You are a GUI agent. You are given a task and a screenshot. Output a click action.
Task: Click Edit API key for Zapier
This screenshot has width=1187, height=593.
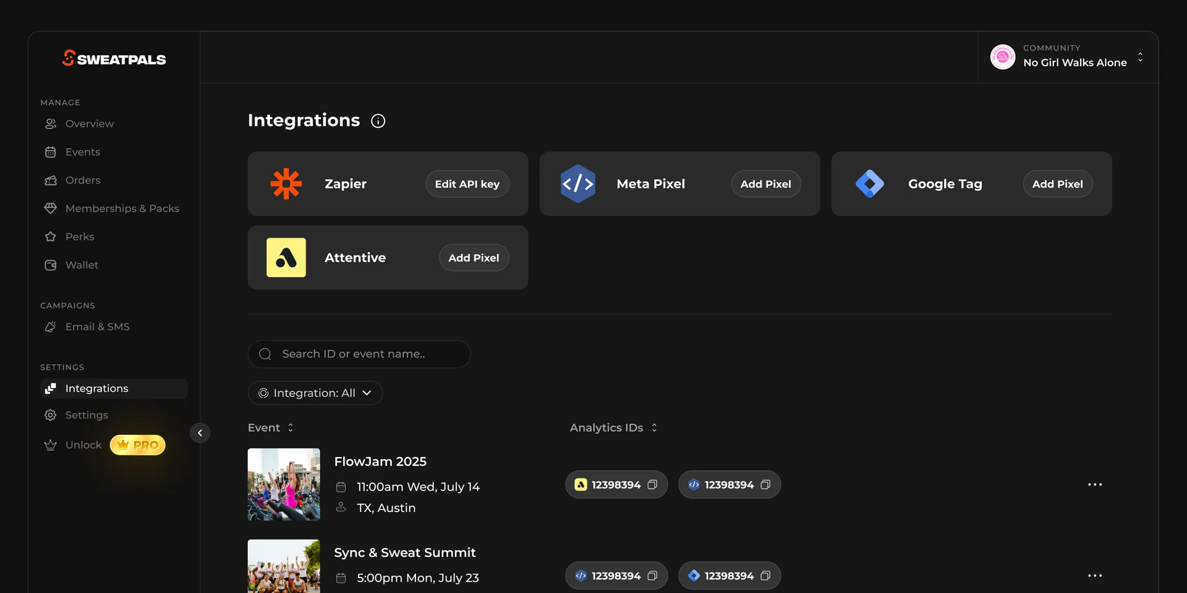467,184
